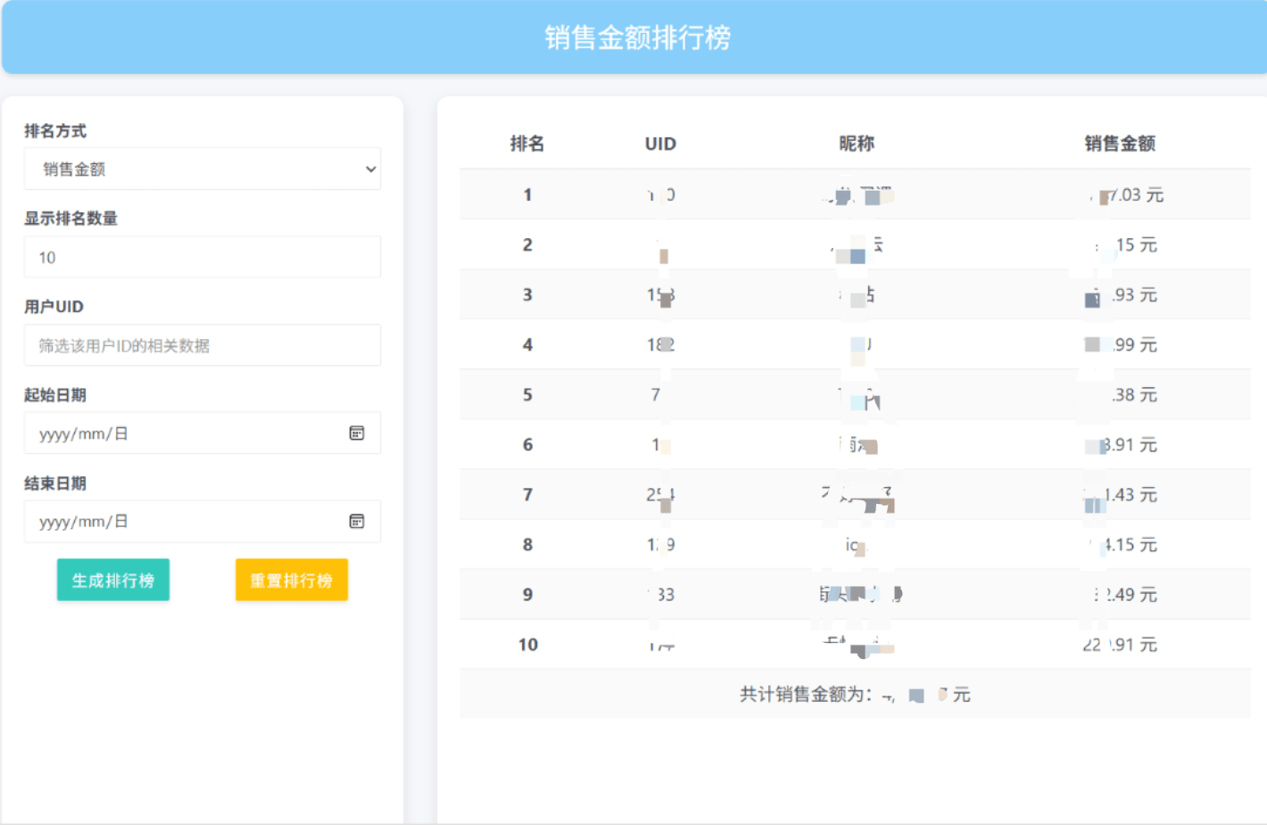
Task: Click the 共计销售金额 total row
Action: click(x=854, y=694)
